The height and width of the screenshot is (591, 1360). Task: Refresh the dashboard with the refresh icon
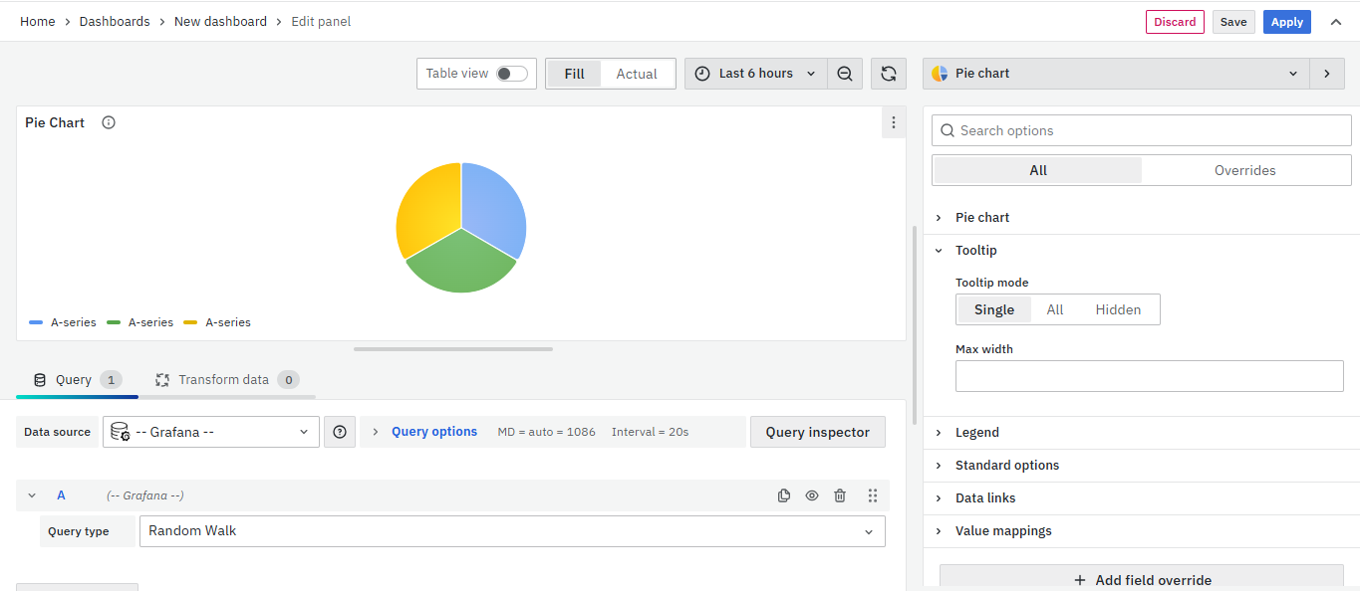click(888, 74)
